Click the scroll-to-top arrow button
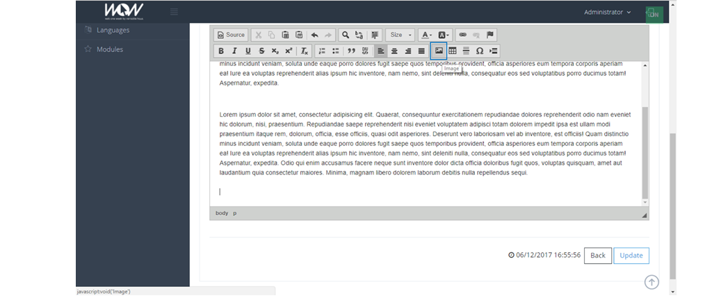This screenshot has width=719, height=298. click(652, 282)
